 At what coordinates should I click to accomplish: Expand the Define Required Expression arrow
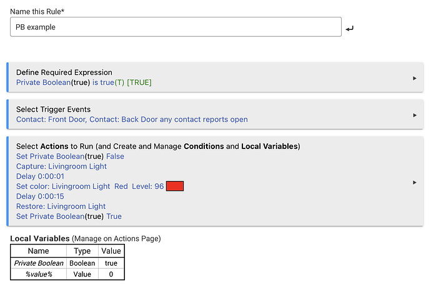coord(415,78)
